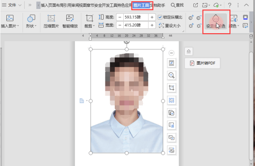Expand the cloud sync dropdown arrow
255x166 pixels.
(x=221, y=6)
